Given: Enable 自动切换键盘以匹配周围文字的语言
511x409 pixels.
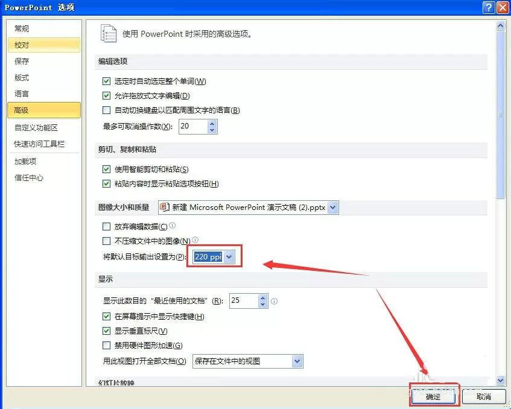Looking at the screenshot, I should click(106, 110).
